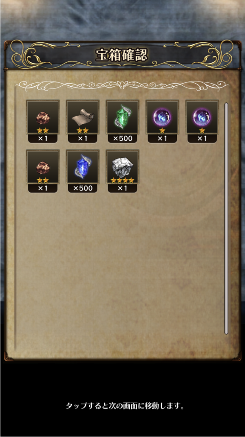Select the green crystal item icon
Image resolution: width=245 pixels, height=437 pixels.
(122, 117)
